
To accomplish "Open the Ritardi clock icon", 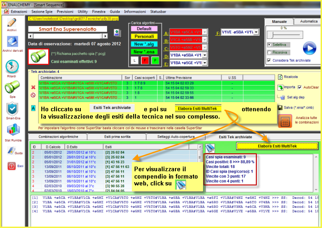I will [x=12, y=66].
